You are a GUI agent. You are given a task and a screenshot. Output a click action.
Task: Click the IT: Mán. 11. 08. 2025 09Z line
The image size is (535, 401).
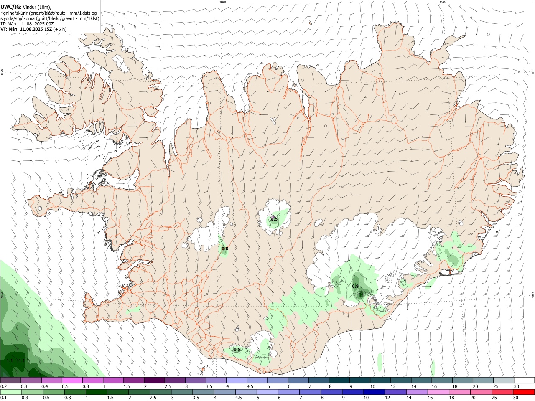pyautogui.click(x=27, y=24)
